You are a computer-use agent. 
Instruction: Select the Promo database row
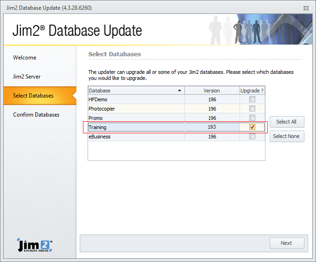pyautogui.click(x=177, y=118)
